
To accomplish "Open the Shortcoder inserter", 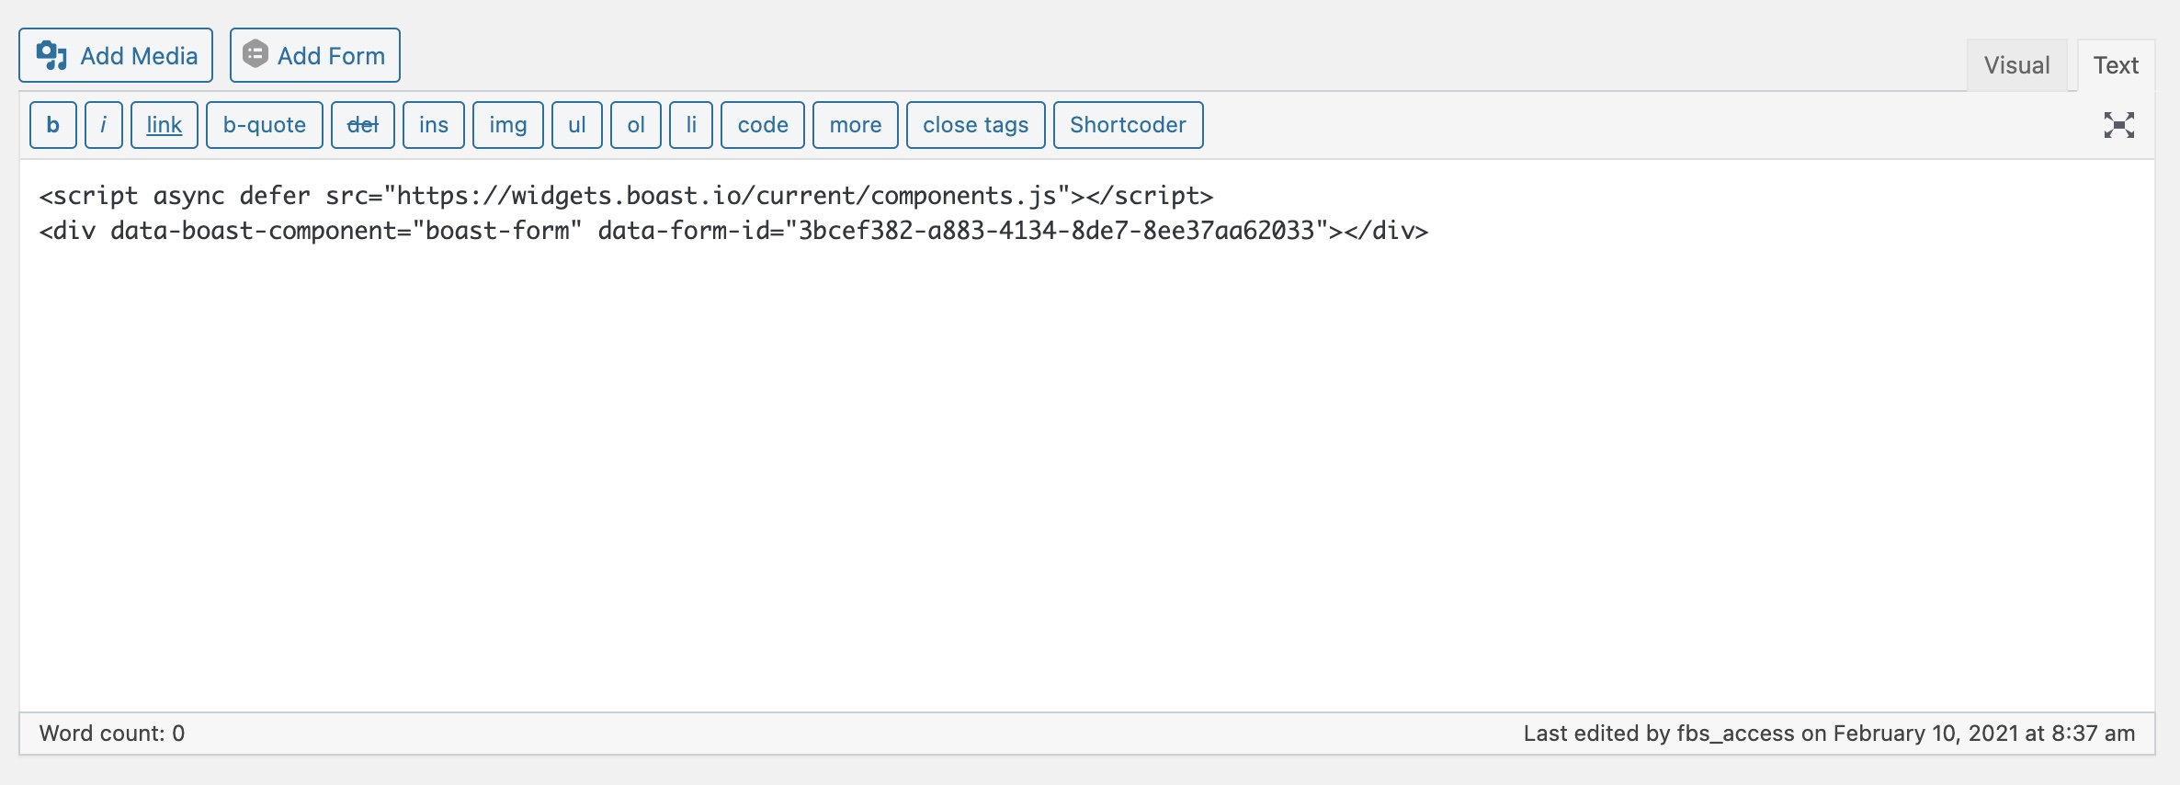I will (x=1129, y=125).
